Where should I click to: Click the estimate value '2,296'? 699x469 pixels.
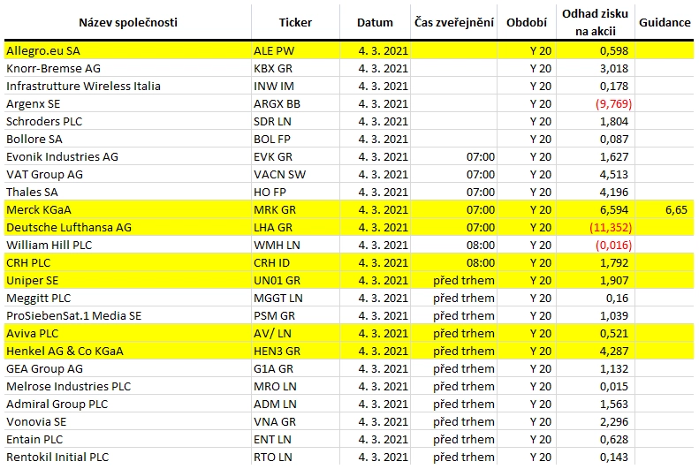tap(614, 422)
